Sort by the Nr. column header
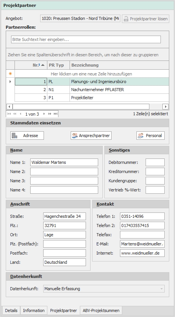This screenshot has width=175, height=317. pyautogui.click(x=31, y=65)
